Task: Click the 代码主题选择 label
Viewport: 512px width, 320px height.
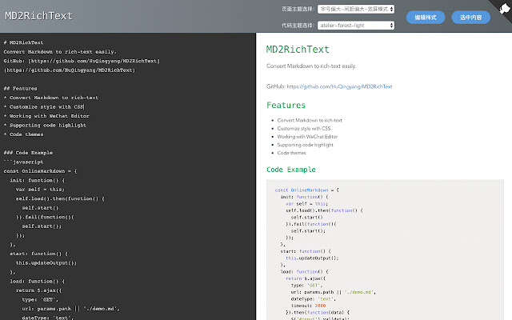Action: tap(298, 26)
